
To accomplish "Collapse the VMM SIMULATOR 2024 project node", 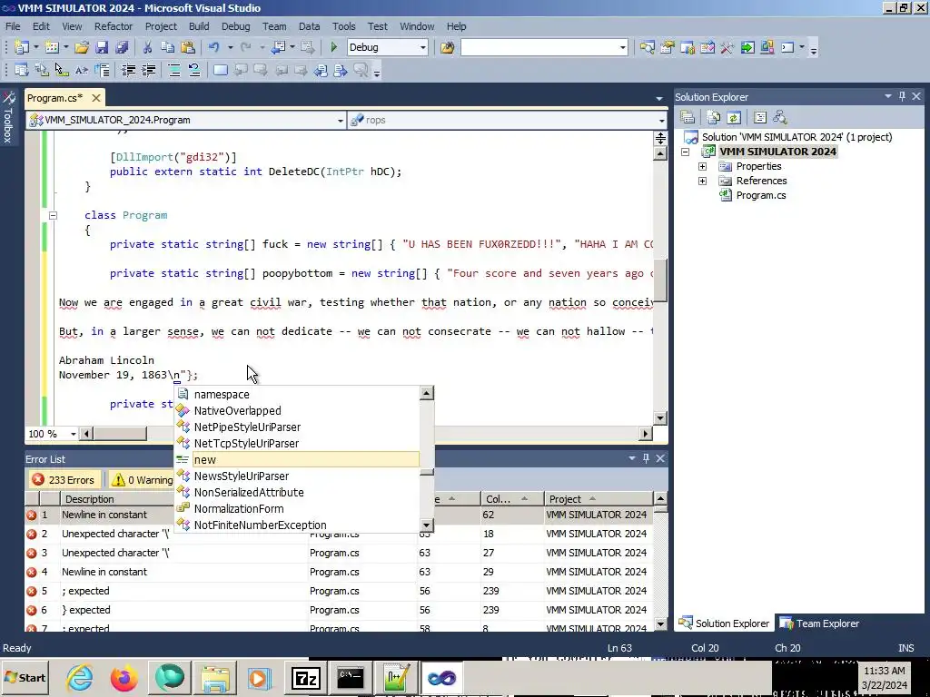I will coord(685,152).
